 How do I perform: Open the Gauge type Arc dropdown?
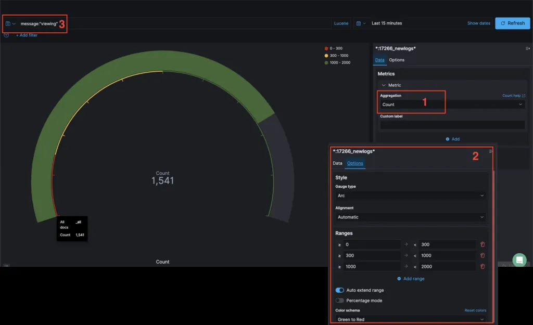point(410,196)
